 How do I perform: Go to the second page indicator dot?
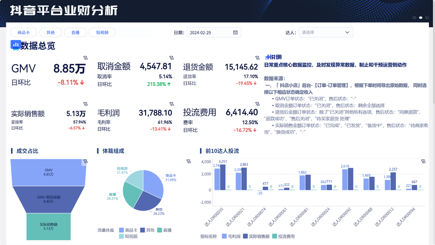point(420,17)
